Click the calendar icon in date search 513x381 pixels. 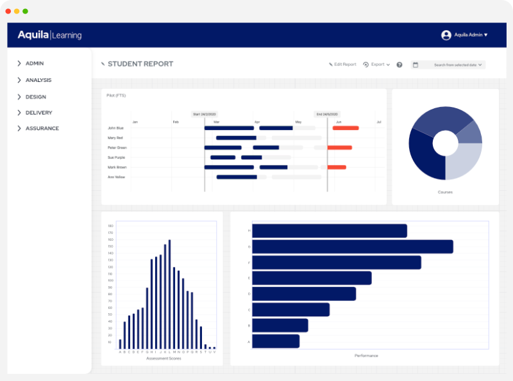(416, 65)
